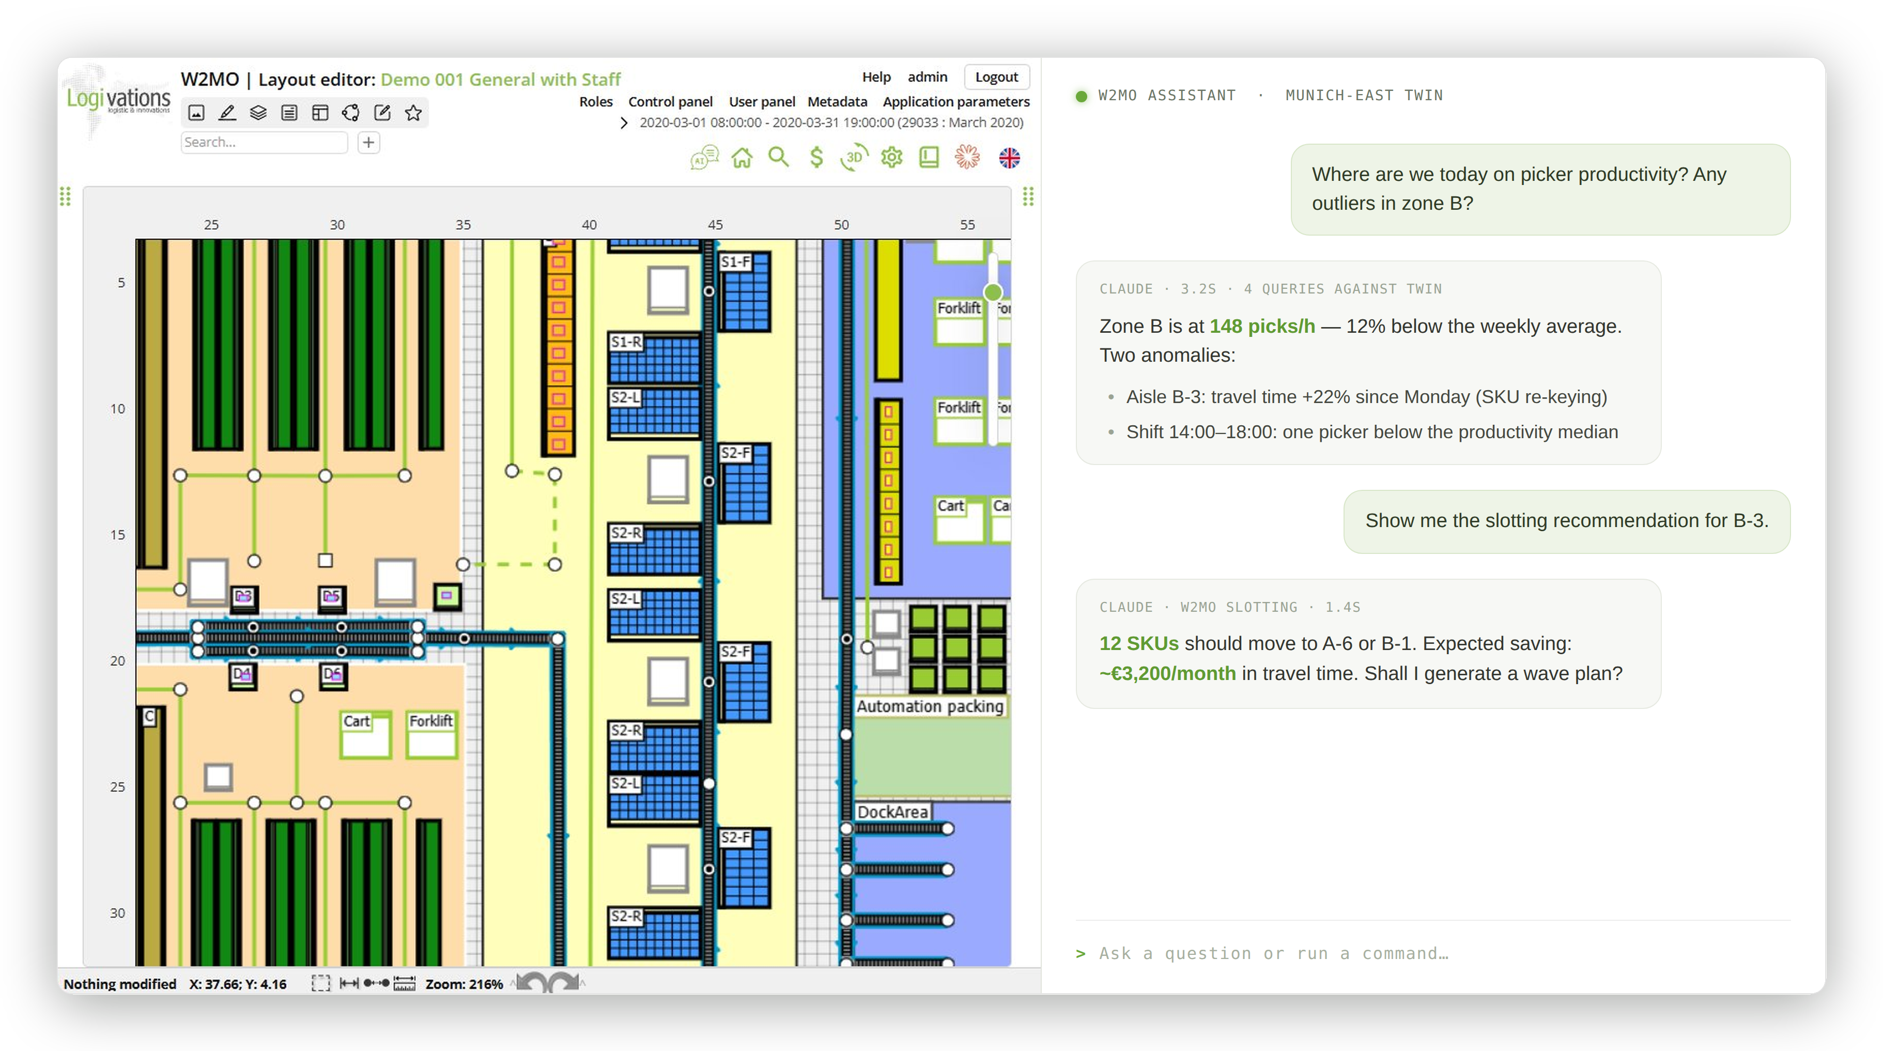Click the Shift 14:00–18:00 anomaly bullet
The image size is (1883, 1051).
pos(1372,432)
